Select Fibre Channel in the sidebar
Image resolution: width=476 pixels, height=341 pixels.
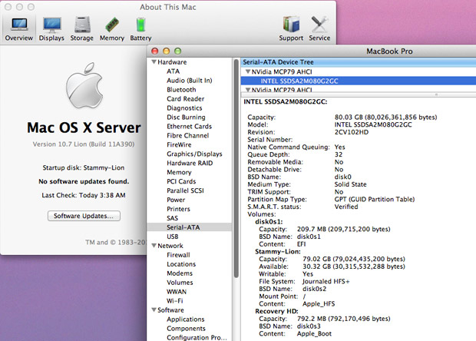187,135
